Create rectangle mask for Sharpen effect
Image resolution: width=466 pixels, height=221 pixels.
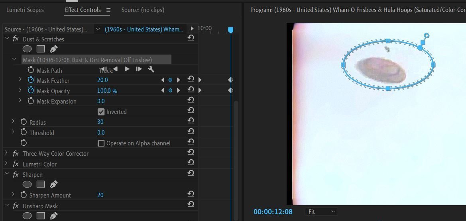pos(41,184)
